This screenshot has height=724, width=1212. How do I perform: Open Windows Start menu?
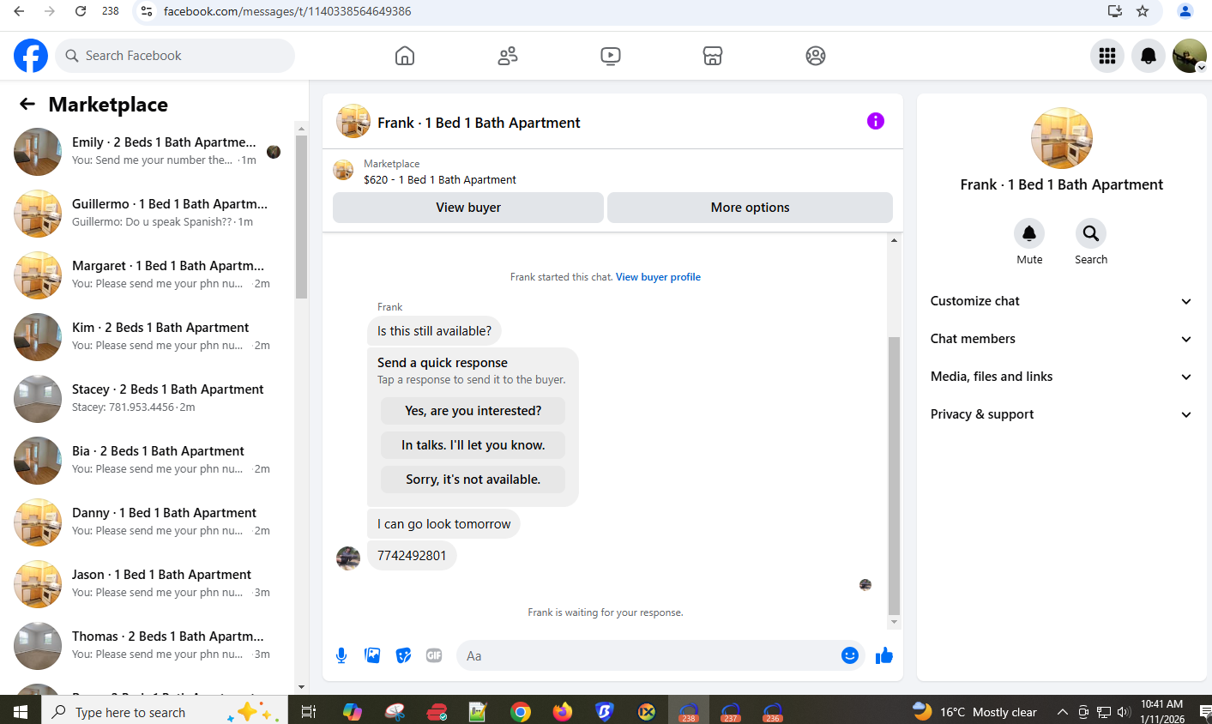click(21, 712)
